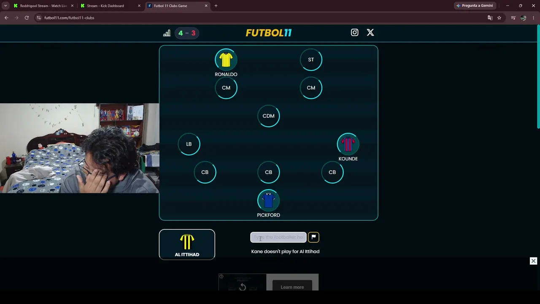The image size is (540, 304).
Task: Choose the CM slot below ST
Action: tap(311, 88)
